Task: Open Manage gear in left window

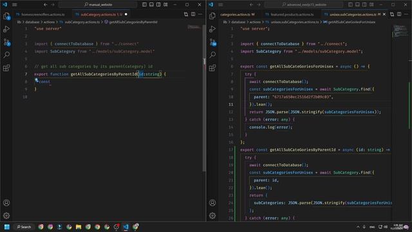Action: click(6, 216)
